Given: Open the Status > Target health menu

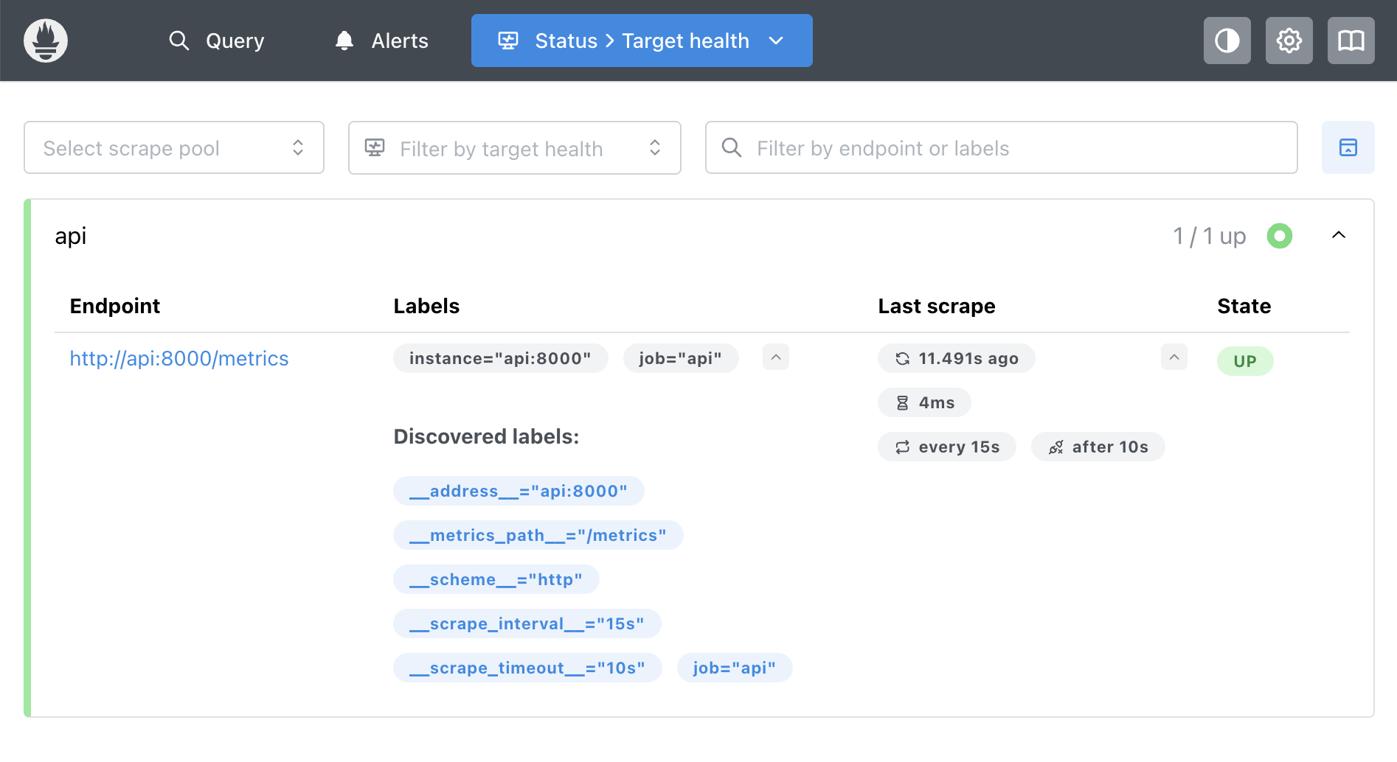Looking at the screenshot, I should 642,41.
